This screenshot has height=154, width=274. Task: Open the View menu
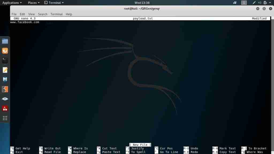[32, 14]
